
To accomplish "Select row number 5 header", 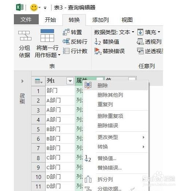I will pos(38,129).
